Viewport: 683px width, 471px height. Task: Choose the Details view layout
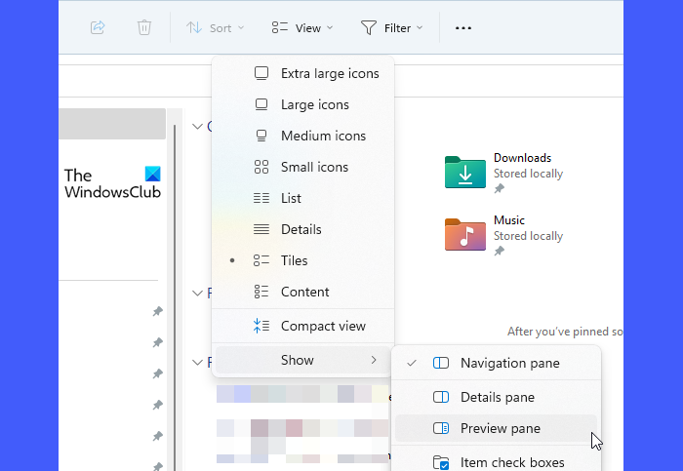(301, 229)
